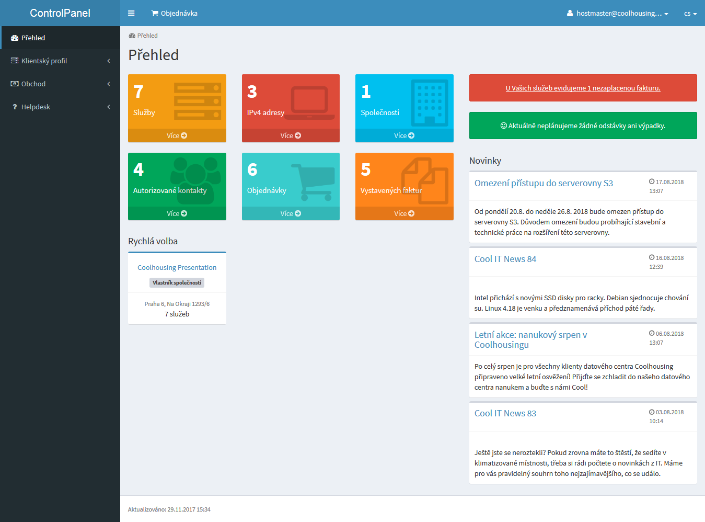Click clock icon beside 06.08.2018 date

point(652,333)
